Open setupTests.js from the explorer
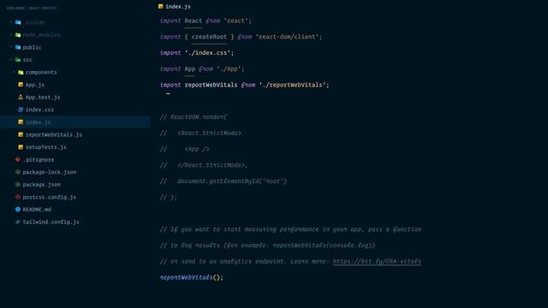The image size is (548, 308). tap(45, 147)
